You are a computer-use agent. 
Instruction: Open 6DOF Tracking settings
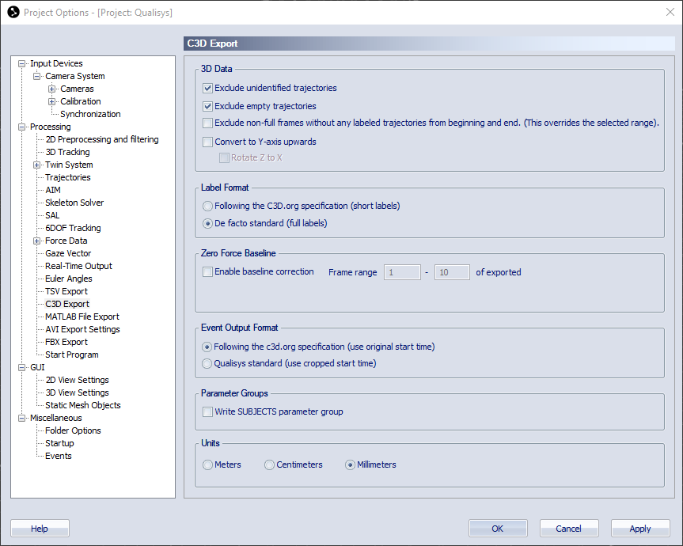coord(73,228)
